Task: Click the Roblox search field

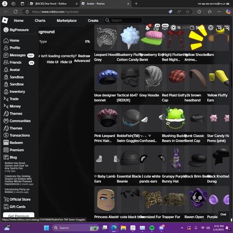Action: 123,21
